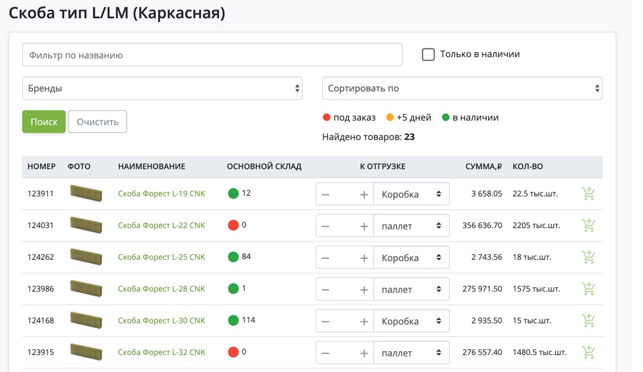643x372 pixels.
Task: Increase quantity for Скоба Форест L-19 CNK
Action: click(364, 194)
